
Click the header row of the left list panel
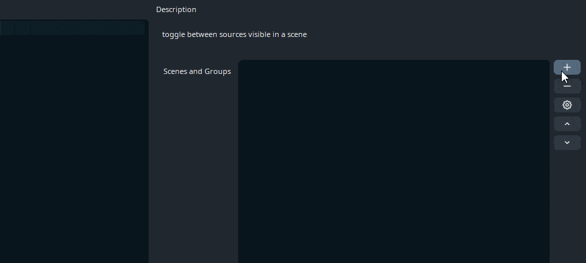click(73, 28)
